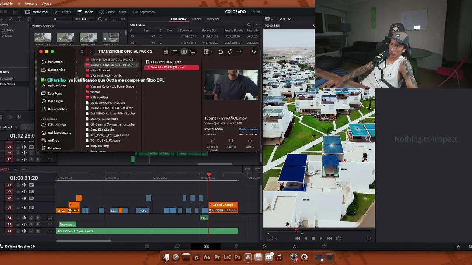Toggle the Index panel
472x265 pixels.
click(x=85, y=12)
